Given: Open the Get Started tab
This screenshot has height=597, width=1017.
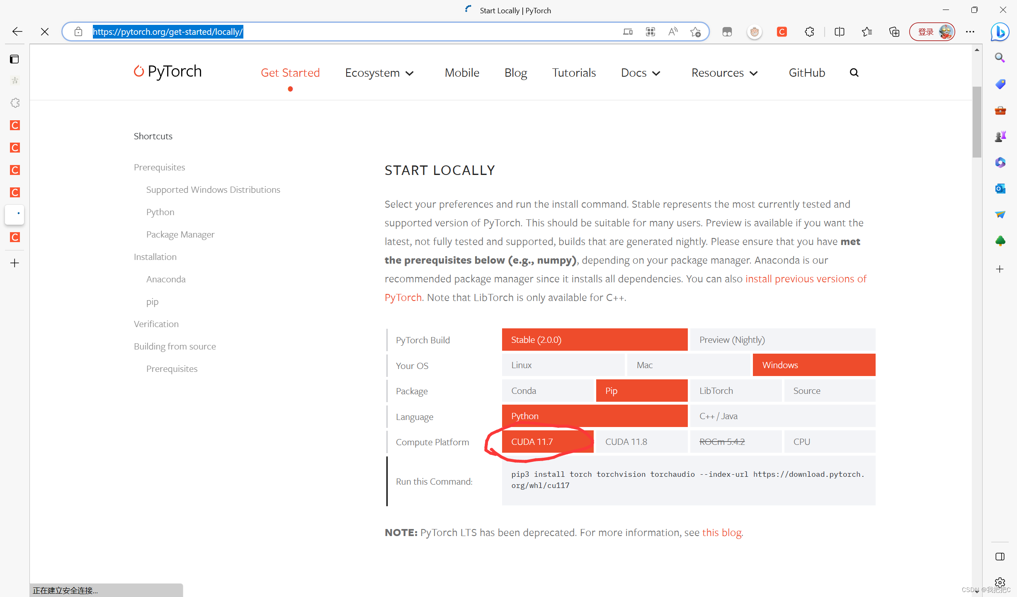Looking at the screenshot, I should pyautogui.click(x=290, y=73).
